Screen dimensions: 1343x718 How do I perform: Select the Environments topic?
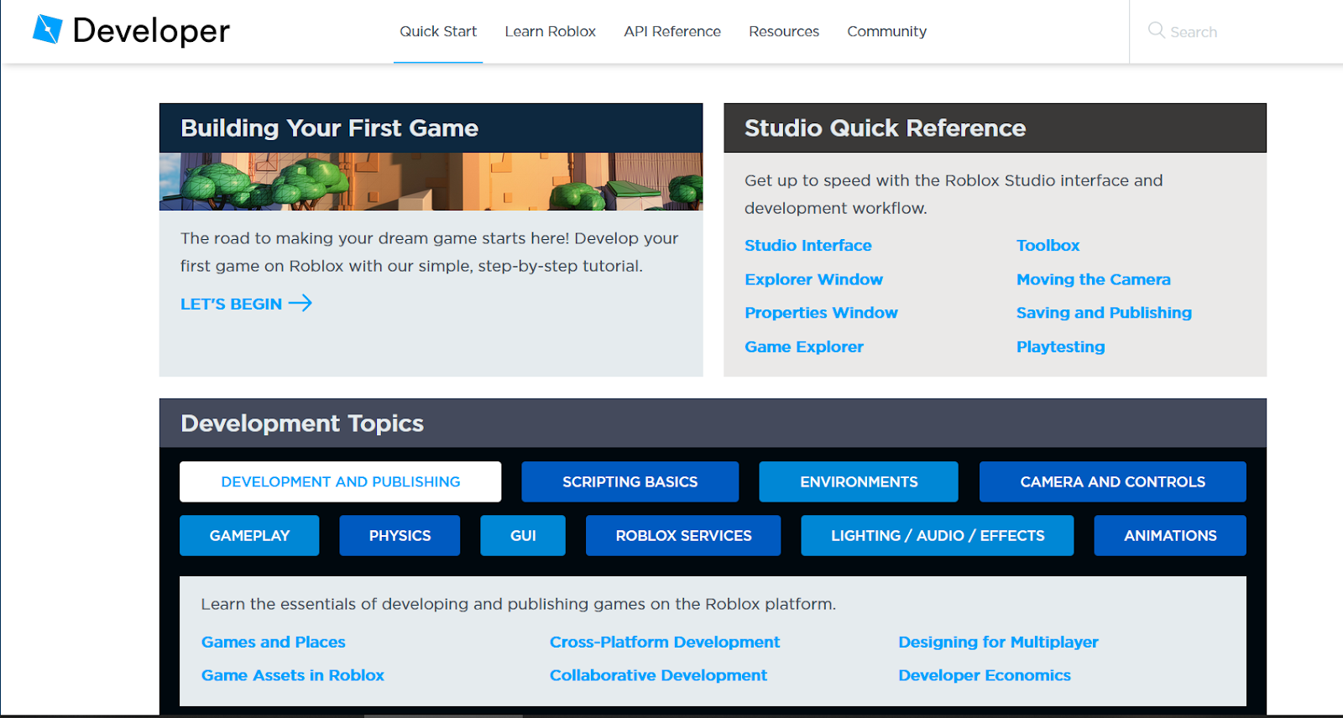(859, 481)
